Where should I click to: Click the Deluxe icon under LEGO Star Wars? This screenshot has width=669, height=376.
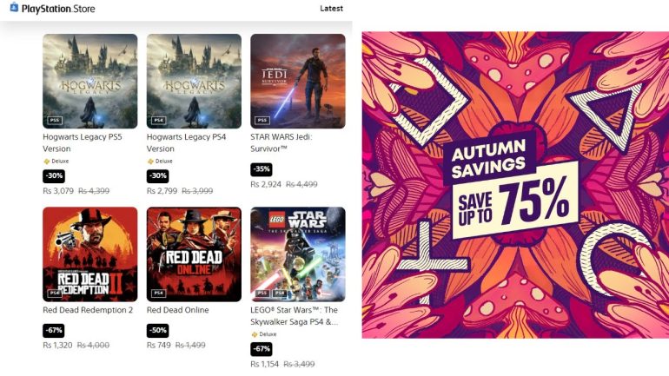[255, 334]
